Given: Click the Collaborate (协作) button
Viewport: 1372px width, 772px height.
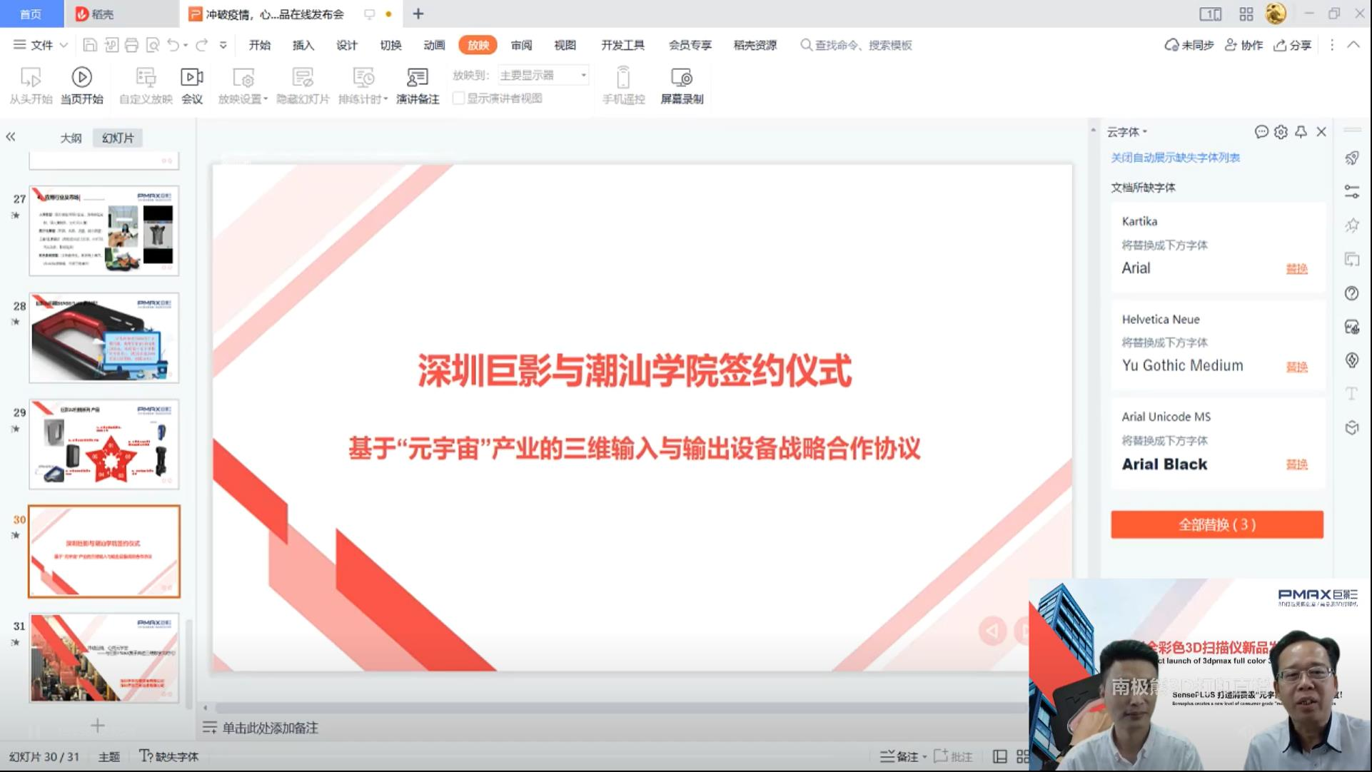Looking at the screenshot, I should tap(1244, 45).
